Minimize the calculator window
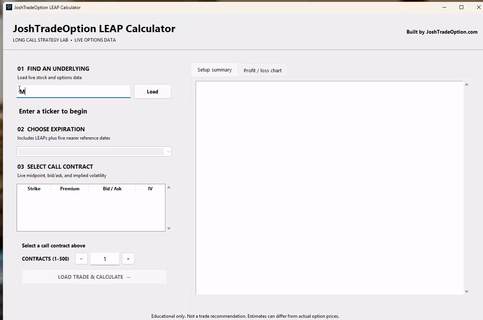 pos(445,7)
